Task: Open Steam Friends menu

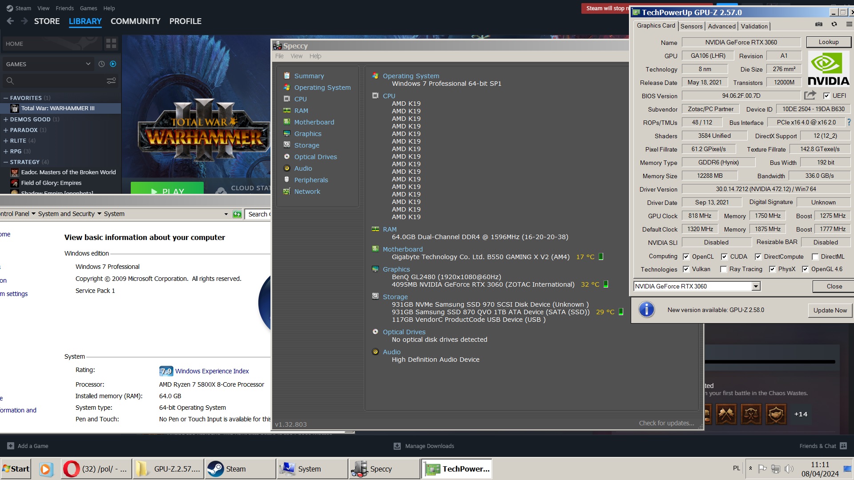Action: click(64, 8)
